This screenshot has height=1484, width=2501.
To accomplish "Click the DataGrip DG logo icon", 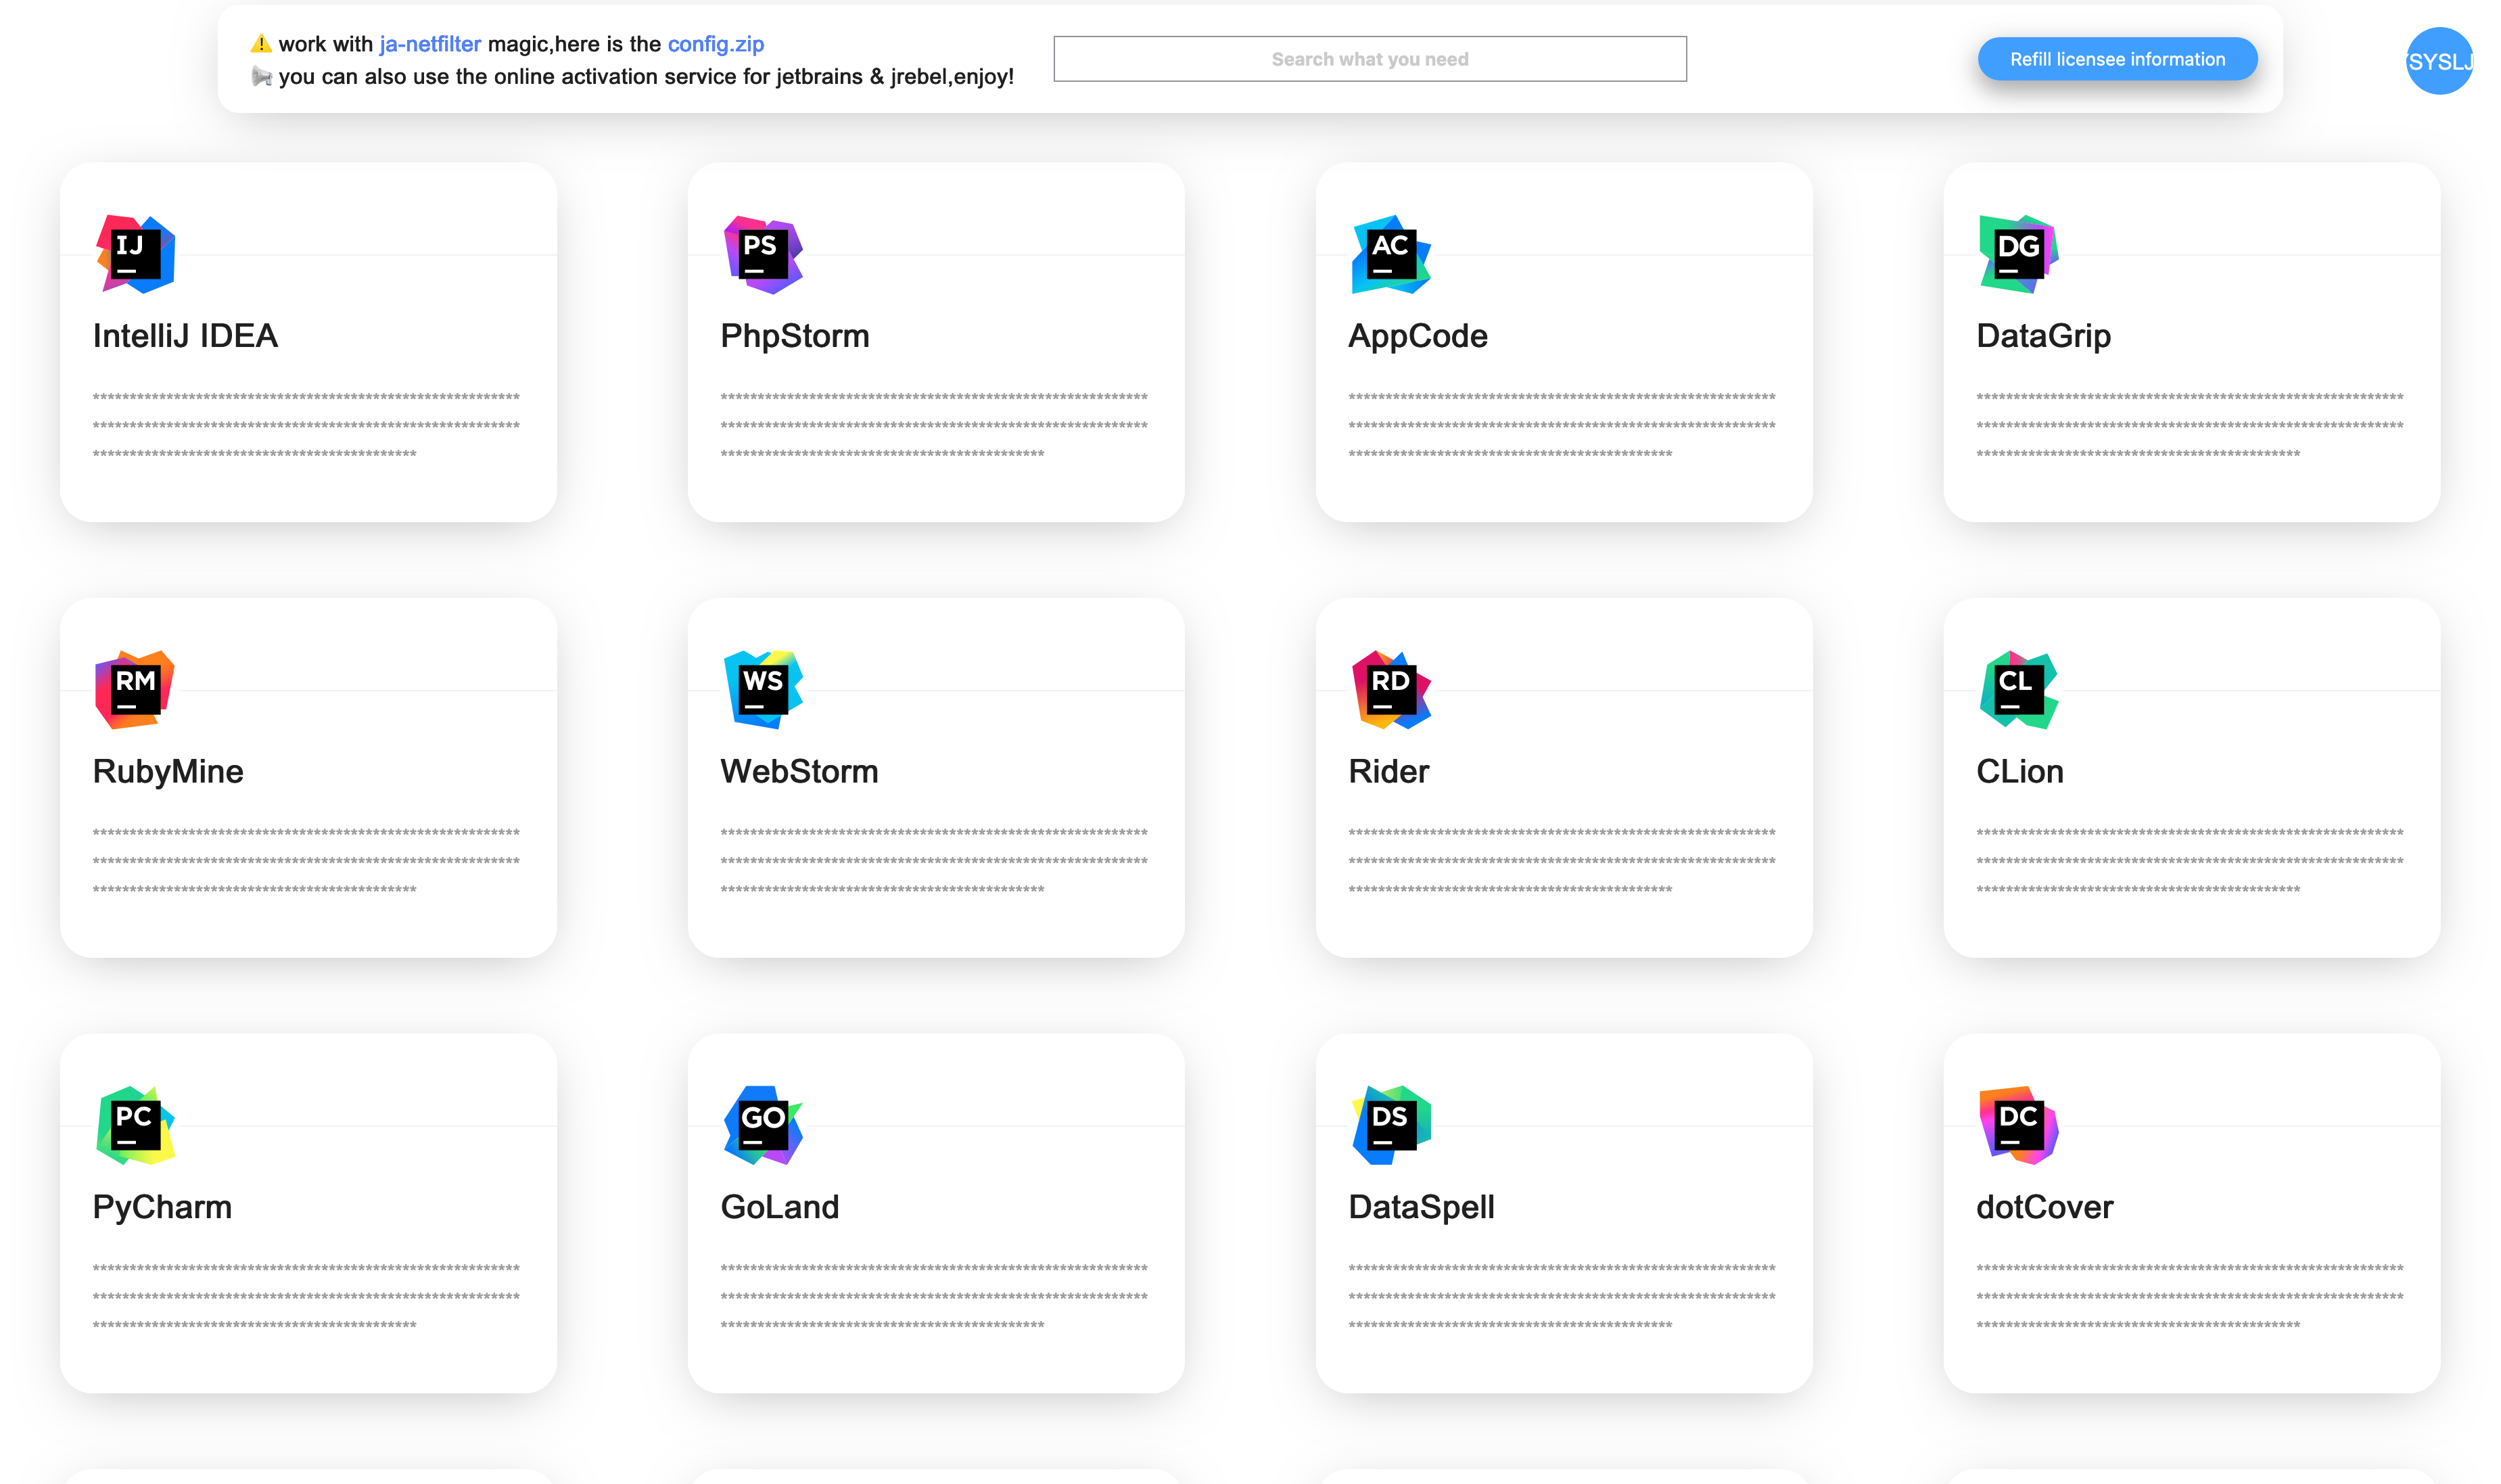I will pos(2018,254).
